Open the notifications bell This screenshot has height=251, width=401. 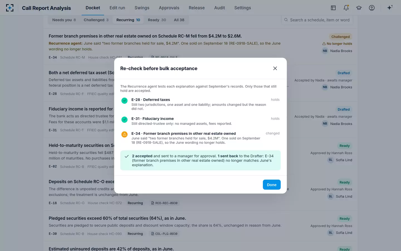coord(346,8)
